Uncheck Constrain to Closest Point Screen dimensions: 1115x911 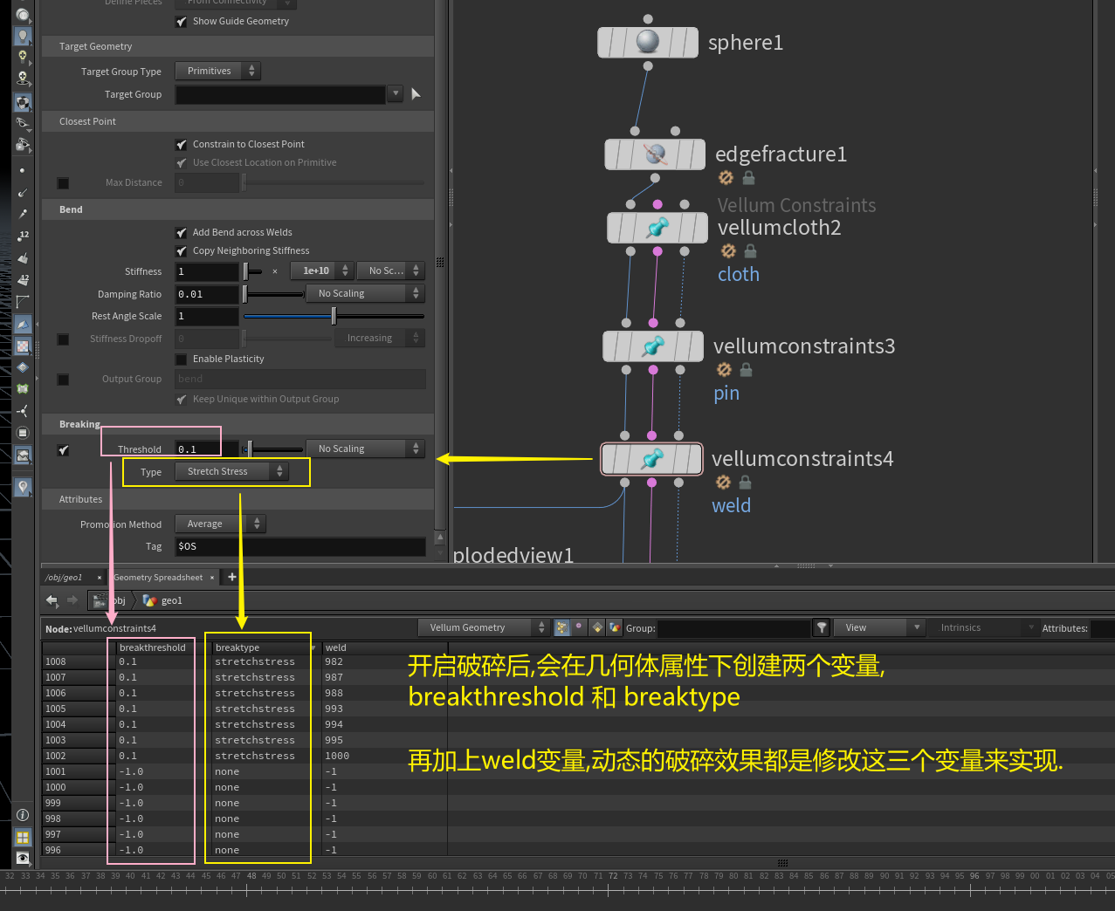(182, 145)
